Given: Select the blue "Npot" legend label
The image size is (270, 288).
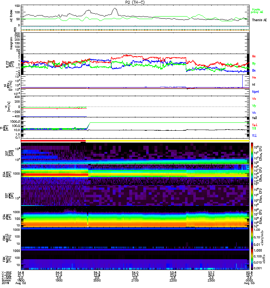Looking at the screenshot, I should coord(255,92).
